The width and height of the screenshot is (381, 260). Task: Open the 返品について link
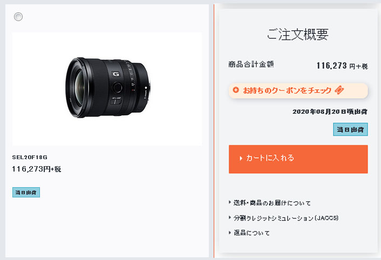(x=251, y=233)
